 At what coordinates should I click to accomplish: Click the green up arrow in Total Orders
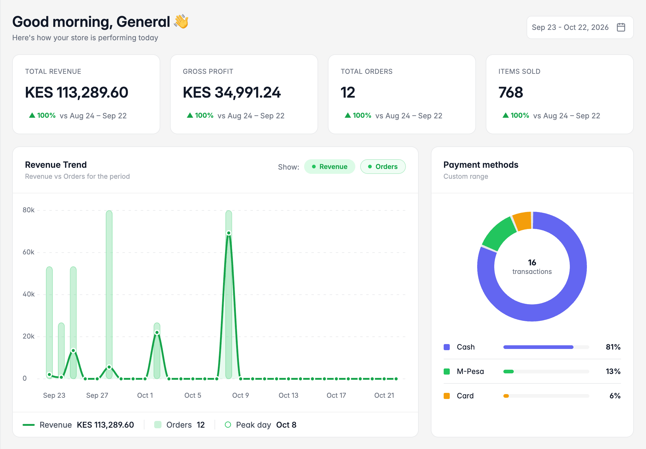pyautogui.click(x=348, y=115)
